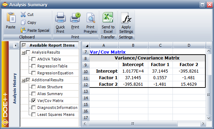Select column C header
Image resolution: width=214 pixels, height=129 pixels.
(160, 45)
